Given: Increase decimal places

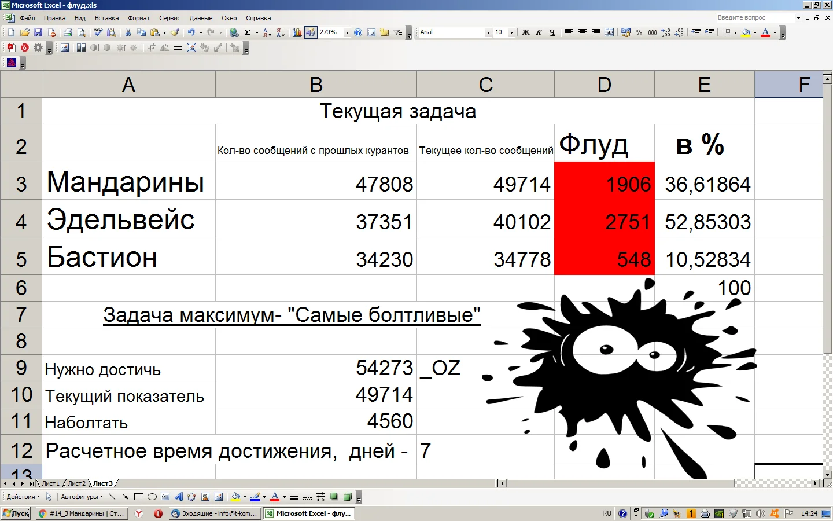Looking at the screenshot, I should tap(666, 32).
